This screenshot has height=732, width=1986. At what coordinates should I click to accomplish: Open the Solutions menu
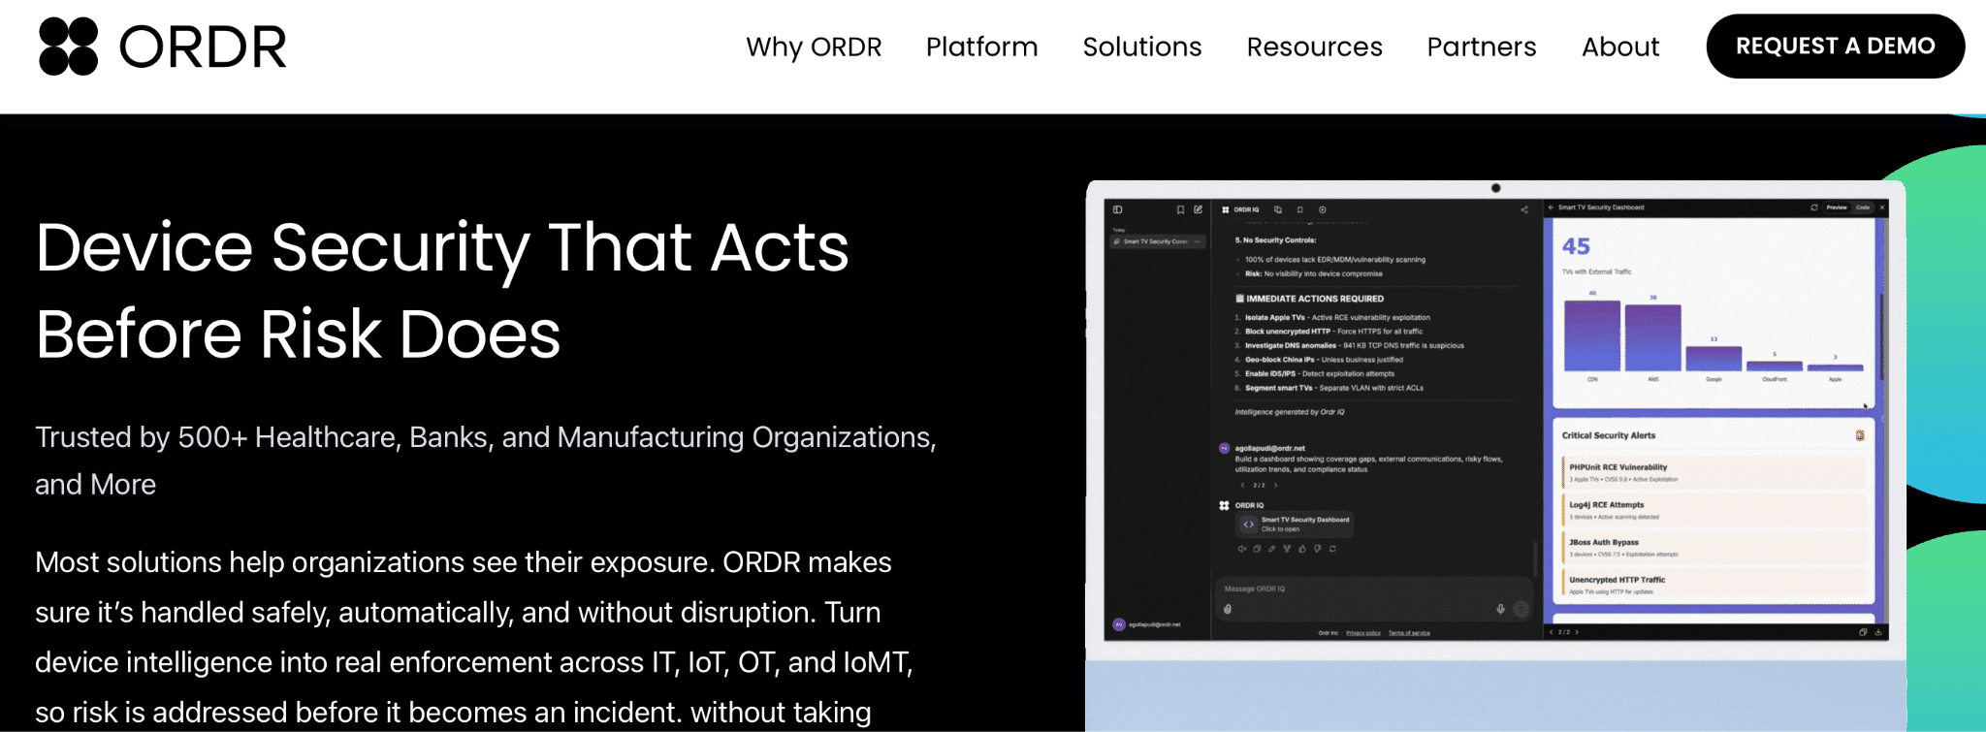(x=1141, y=47)
